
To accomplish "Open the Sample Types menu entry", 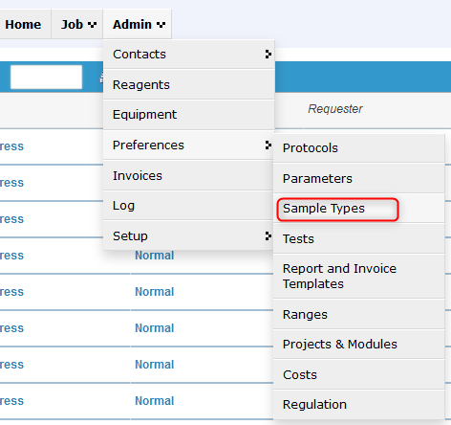I will click(358, 209).
